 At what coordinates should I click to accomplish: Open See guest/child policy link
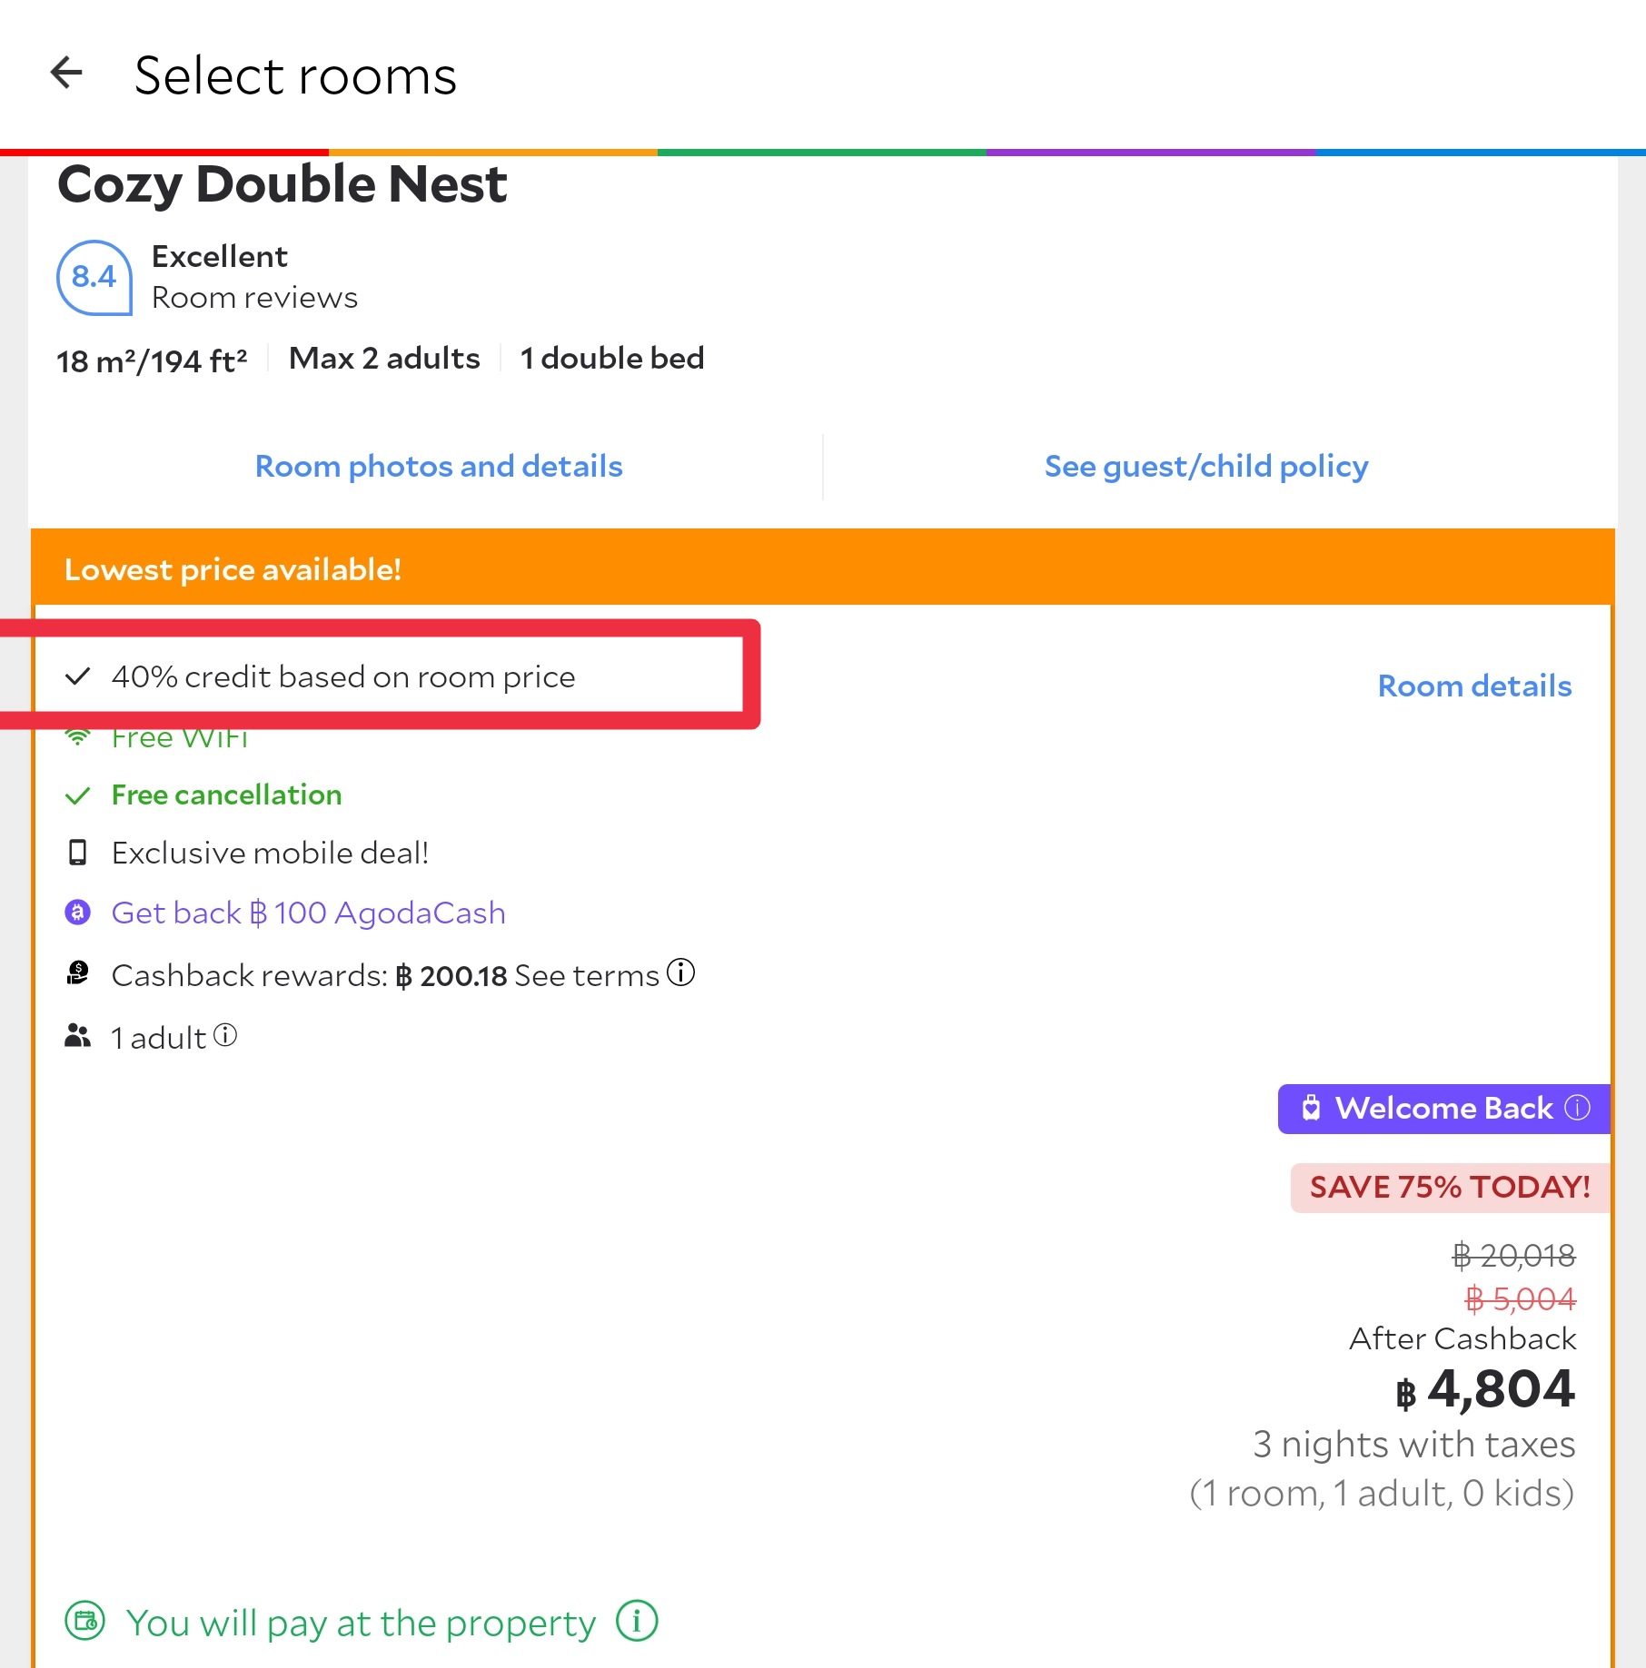pyautogui.click(x=1205, y=467)
